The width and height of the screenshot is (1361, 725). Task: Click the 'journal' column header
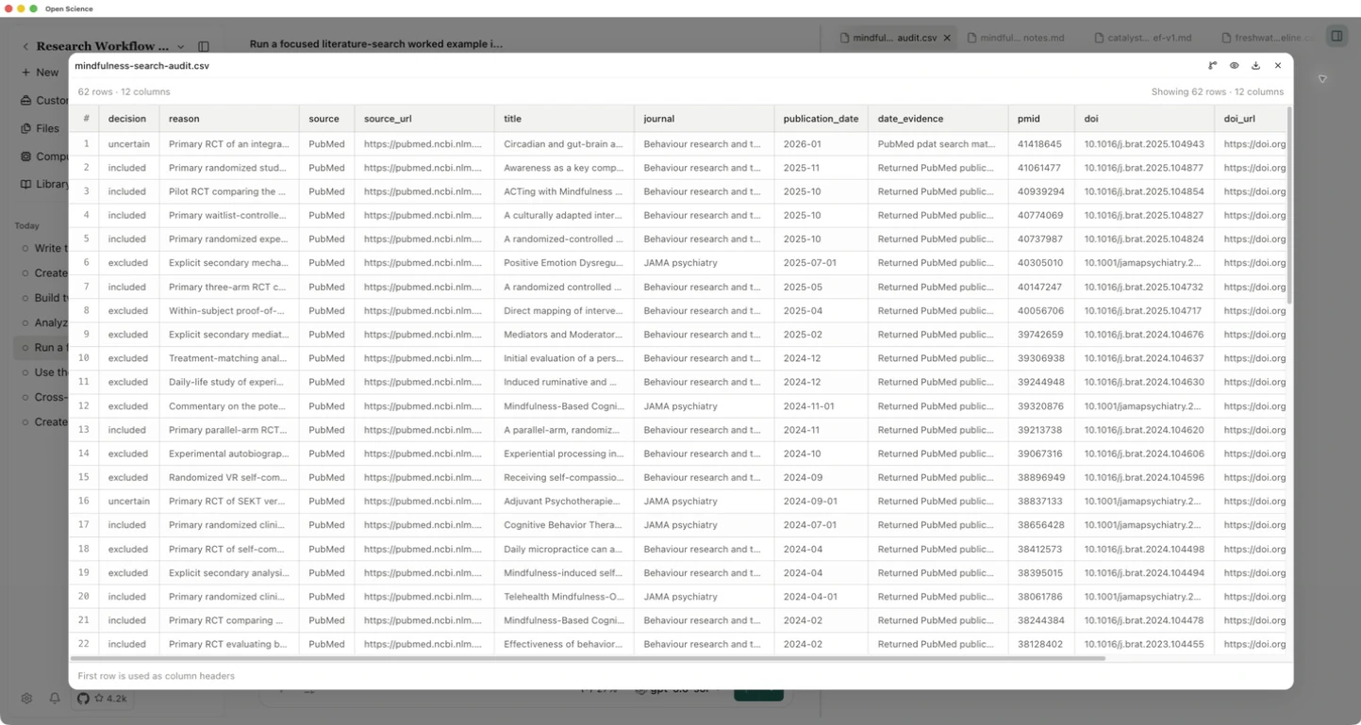pyautogui.click(x=704, y=119)
